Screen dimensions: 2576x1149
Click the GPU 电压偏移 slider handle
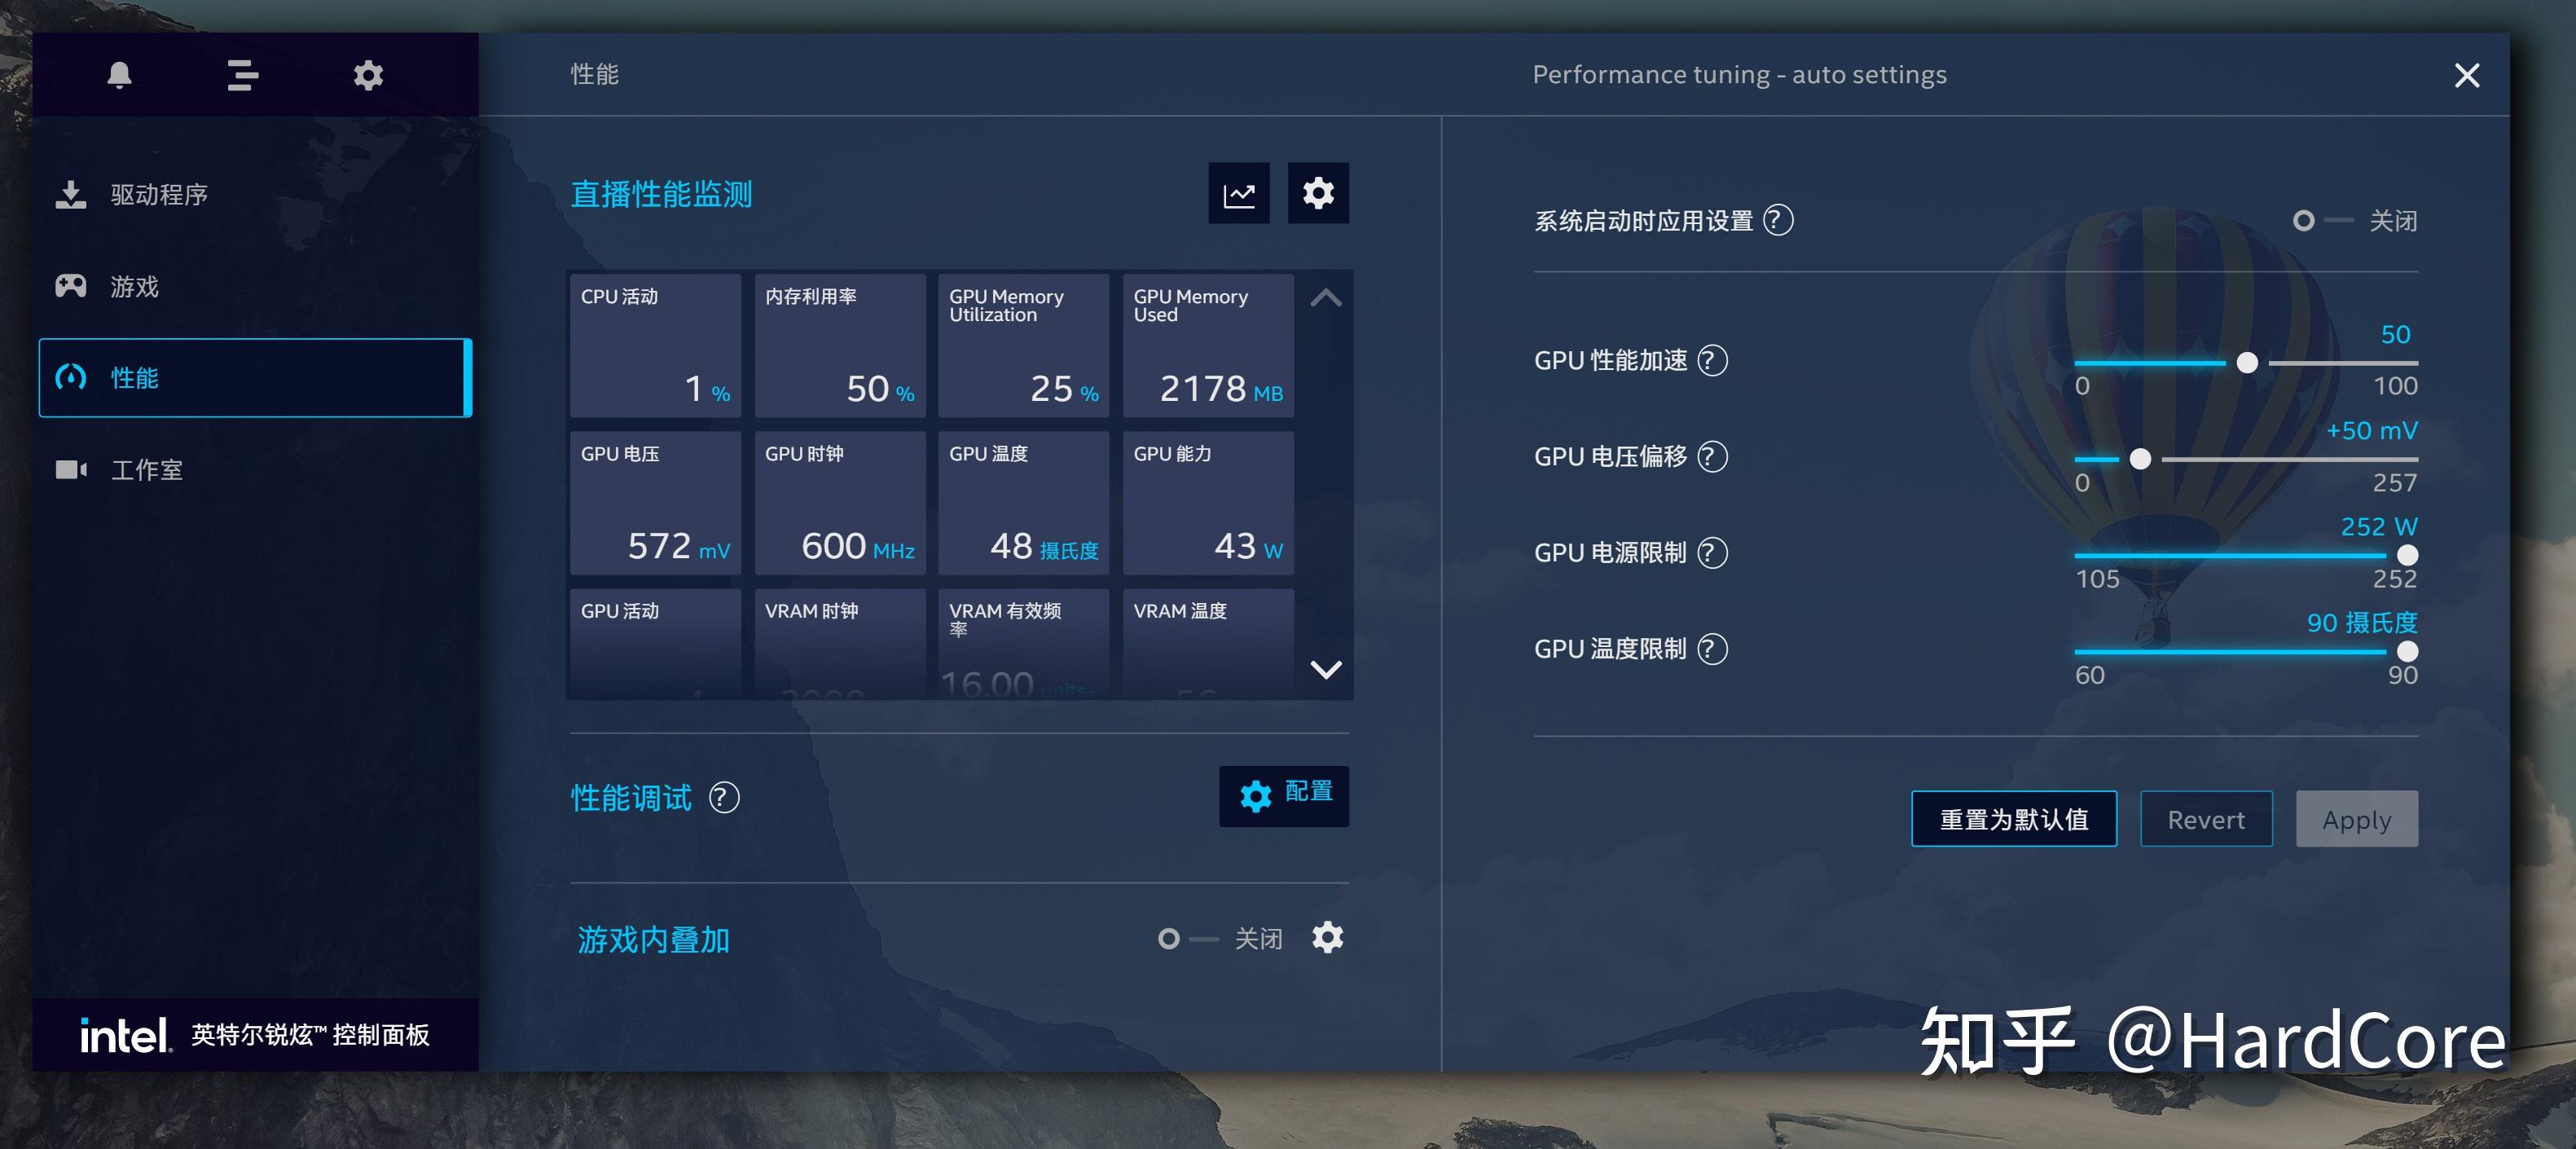click(2139, 459)
